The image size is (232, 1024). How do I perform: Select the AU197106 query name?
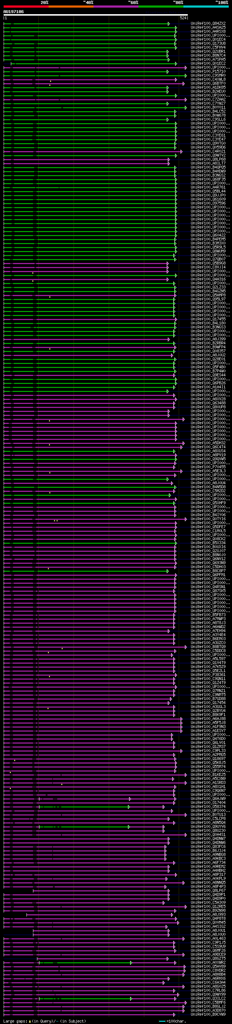(x=13, y=12)
